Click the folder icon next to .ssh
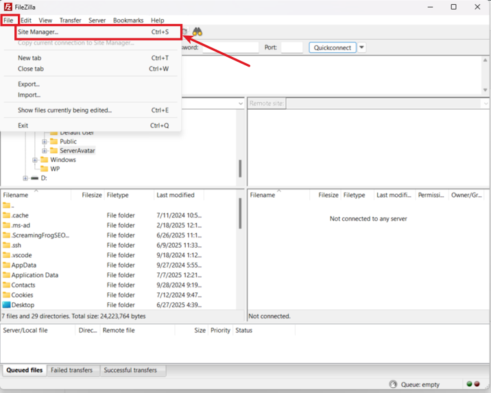 pos(6,245)
